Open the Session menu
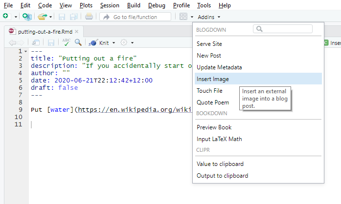Image resolution: width=341 pixels, height=204 pixels. pyautogui.click(x=110, y=5)
